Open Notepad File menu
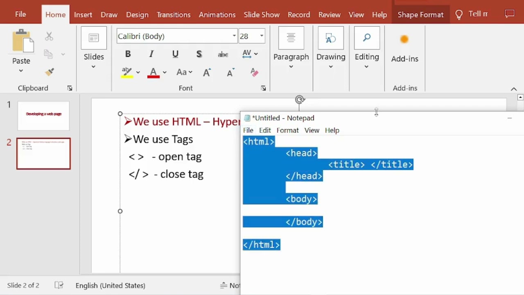This screenshot has width=524, height=295. click(x=248, y=130)
